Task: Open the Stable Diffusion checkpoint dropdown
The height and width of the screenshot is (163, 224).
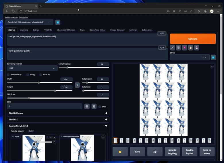Action: (x=29, y=22)
